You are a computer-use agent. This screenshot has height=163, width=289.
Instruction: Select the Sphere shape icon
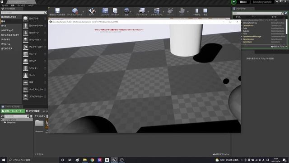[x=26, y=61]
